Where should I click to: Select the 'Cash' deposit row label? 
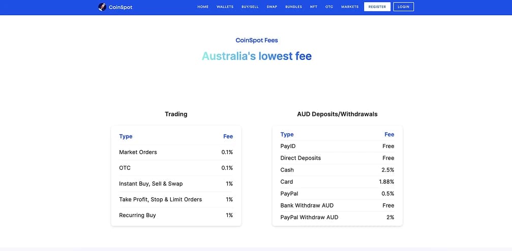287,170
